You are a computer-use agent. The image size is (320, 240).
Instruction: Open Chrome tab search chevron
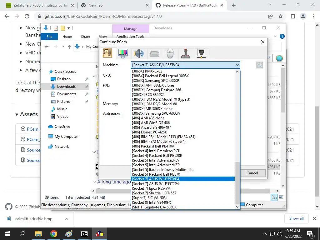click(269, 4)
